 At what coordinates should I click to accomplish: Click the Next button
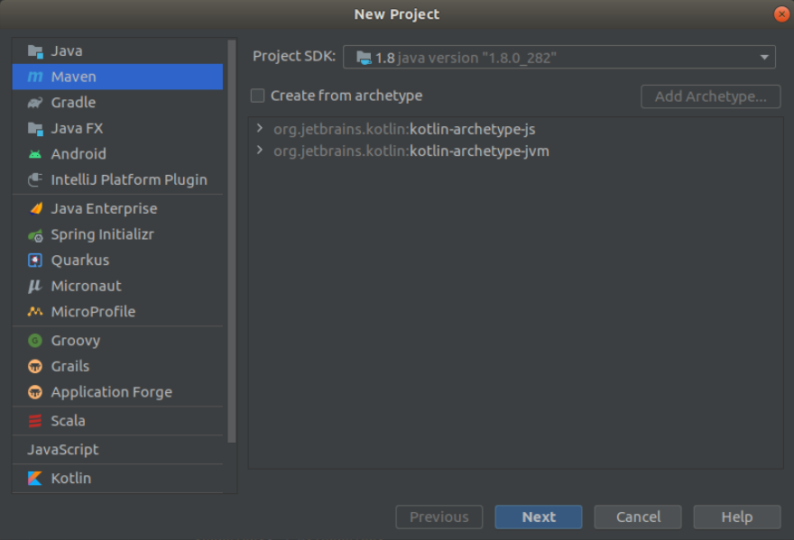[539, 517]
